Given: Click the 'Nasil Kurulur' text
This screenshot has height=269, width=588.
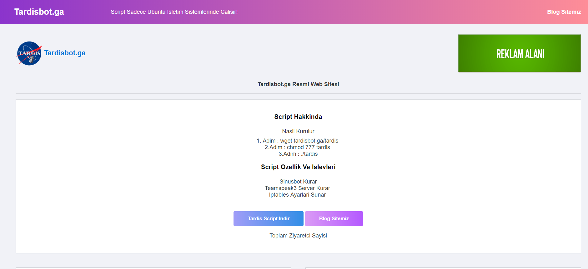Looking at the screenshot, I should pos(298,131).
